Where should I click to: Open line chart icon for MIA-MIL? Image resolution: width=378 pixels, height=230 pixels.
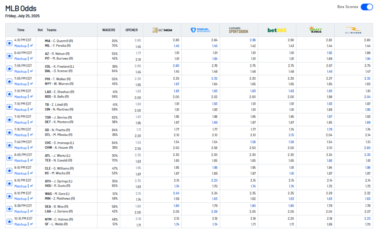[x=31, y=46]
